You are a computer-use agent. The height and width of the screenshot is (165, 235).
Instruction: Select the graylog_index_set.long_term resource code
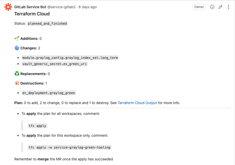70,58
